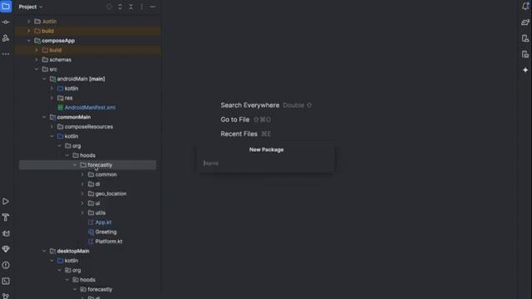Select the kotlin folder under desktopMain

(x=71, y=261)
